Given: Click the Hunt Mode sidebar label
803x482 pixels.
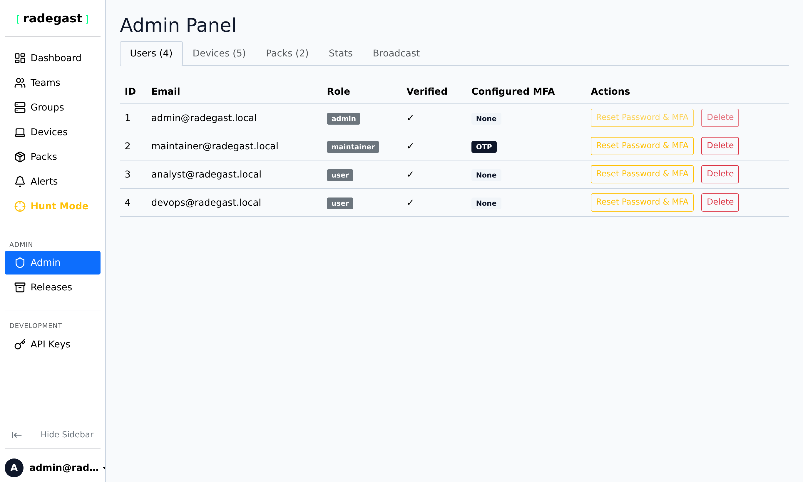Looking at the screenshot, I should click(59, 206).
